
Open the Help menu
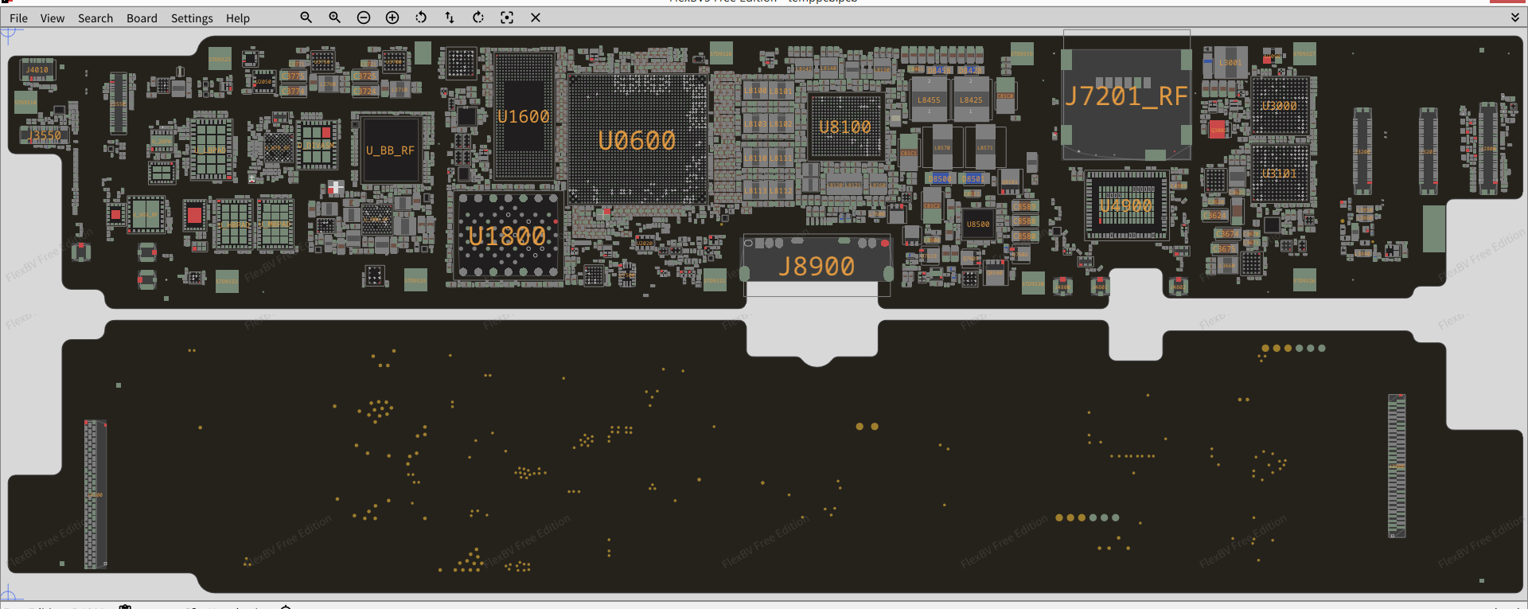(237, 18)
